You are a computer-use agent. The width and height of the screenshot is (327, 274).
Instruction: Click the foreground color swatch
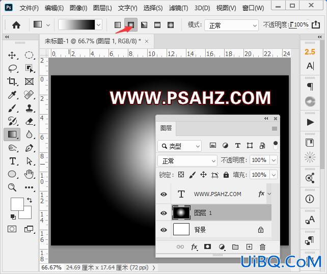coord(17,204)
